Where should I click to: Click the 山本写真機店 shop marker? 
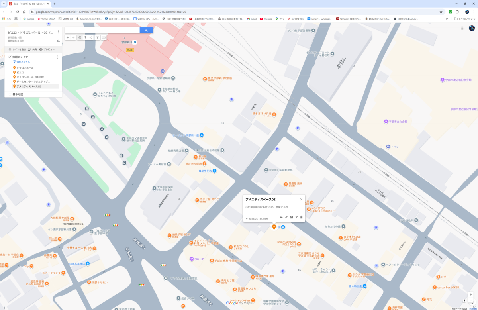pos(88,263)
